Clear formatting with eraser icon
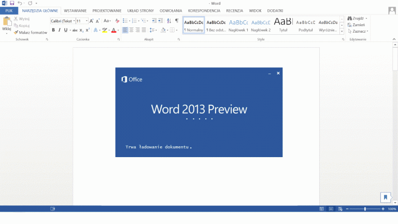398x224 pixels. coord(117,21)
